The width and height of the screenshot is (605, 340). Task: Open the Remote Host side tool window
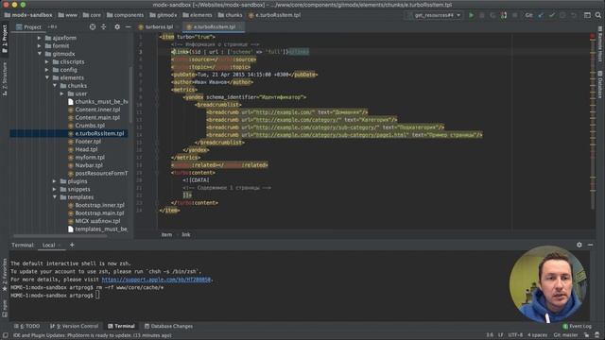click(600, 44)
